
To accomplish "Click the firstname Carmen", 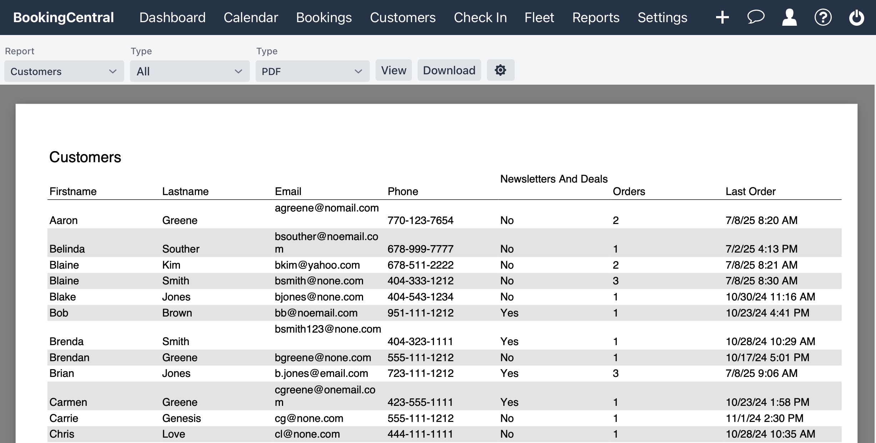I will click(x=68, y=402).
